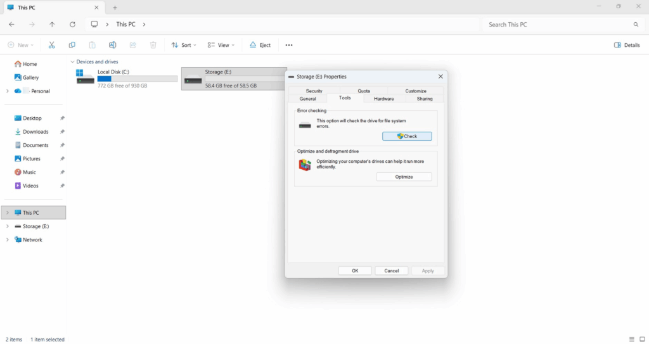Image resolution: width=649 pixels, height=344 pixels.
Task: Click the chevron before This PC in address bar
Action: pos(107,25)
